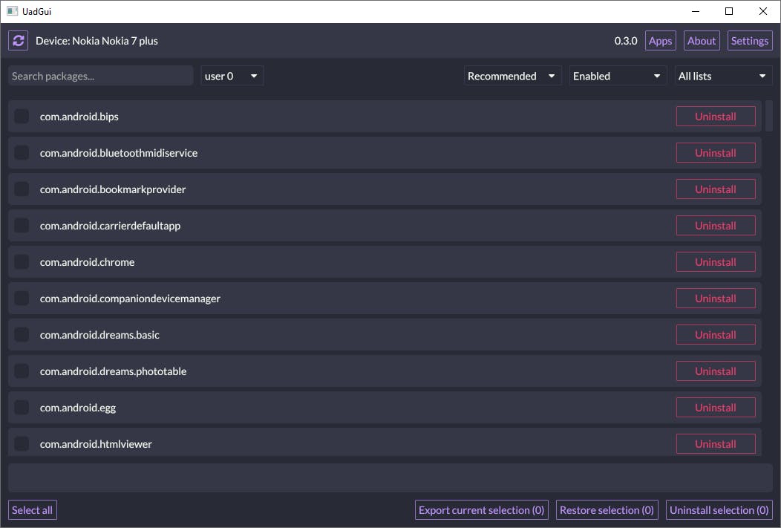
Task: Check the com.android.dreams.phototable box
Action: coord(22,371)
